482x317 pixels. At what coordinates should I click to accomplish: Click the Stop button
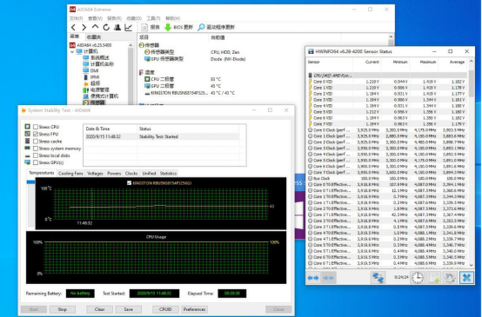click(x=63, y=309)
